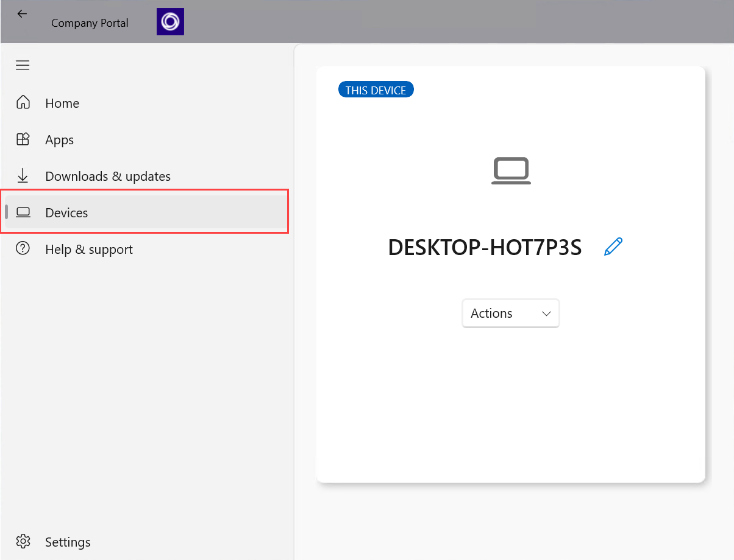The height and width of the screenshot is (560, 734).
Task: Open the Home page
Action: click(x=62, y=103)
